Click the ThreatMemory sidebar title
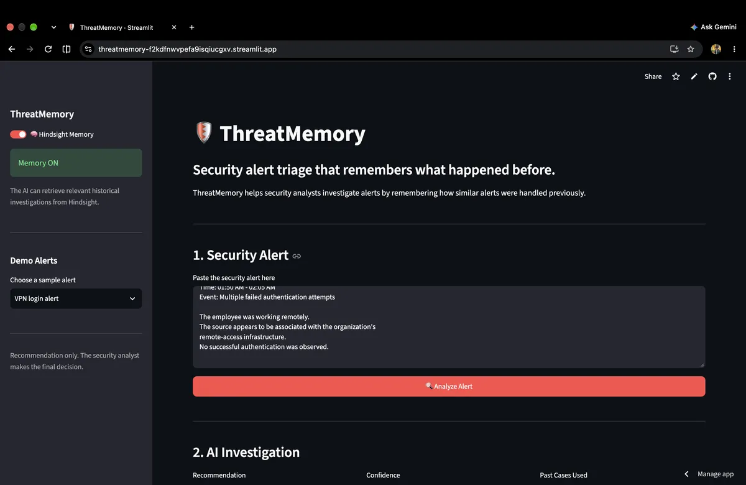746x485 pixels. [x=42, y=114]
